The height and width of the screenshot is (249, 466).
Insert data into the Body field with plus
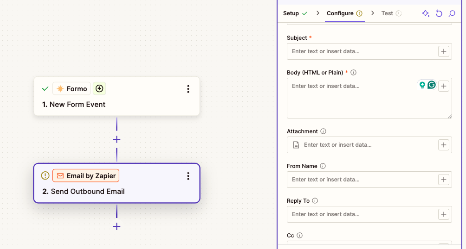[444, 86]
